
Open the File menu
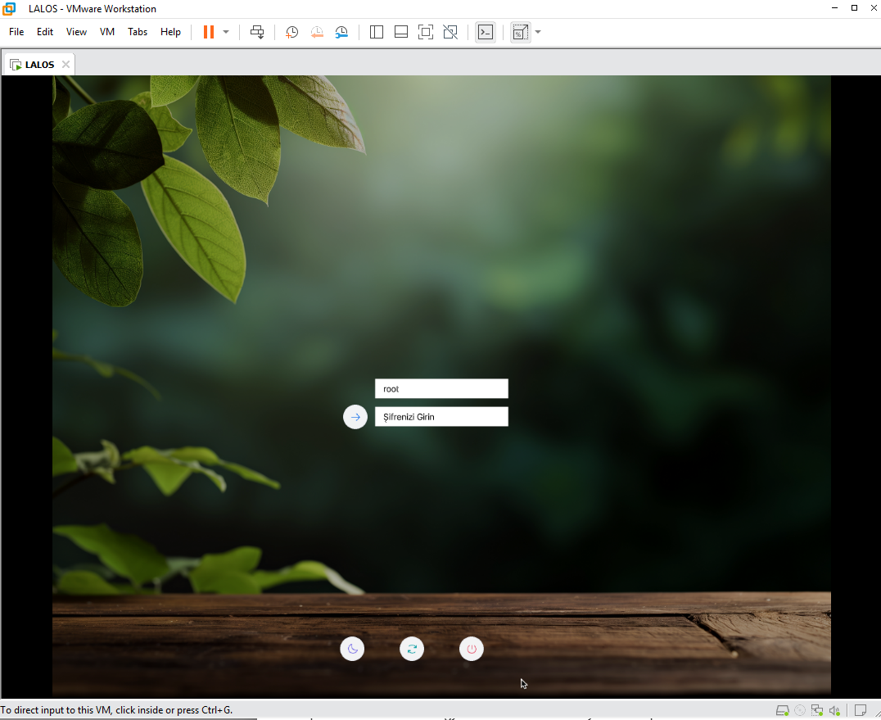click(16, 32)
